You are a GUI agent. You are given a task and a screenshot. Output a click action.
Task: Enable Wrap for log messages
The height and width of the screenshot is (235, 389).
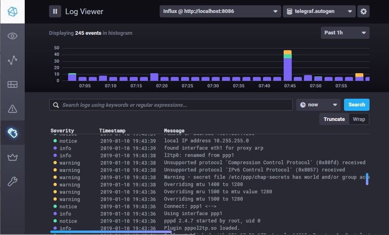pyautogui.click(x=358, y=119)
